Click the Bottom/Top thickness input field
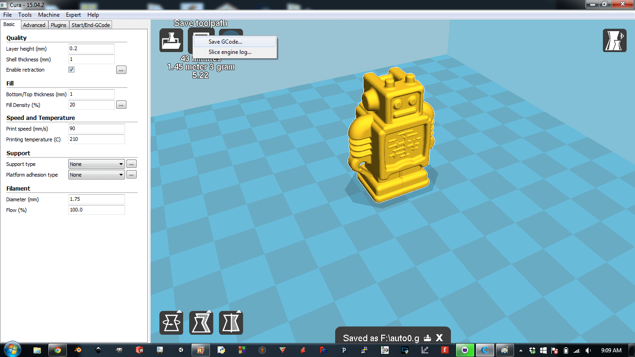Viewport: 635px width, 357px height. click(x=91, y=94)
